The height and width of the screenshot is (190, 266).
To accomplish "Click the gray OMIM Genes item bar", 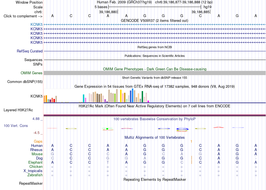I will (x=155, y=73).
